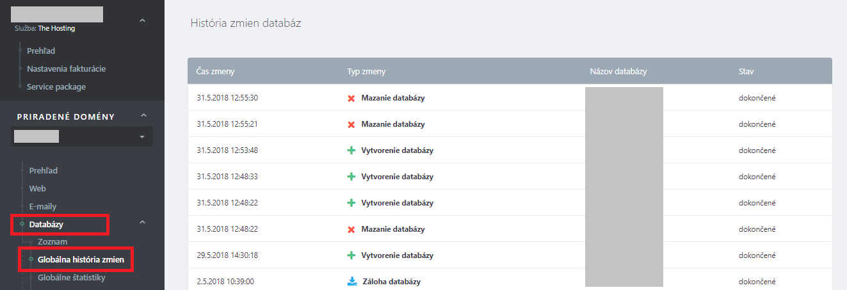Go to Web section in sidebar

[37, 189]
